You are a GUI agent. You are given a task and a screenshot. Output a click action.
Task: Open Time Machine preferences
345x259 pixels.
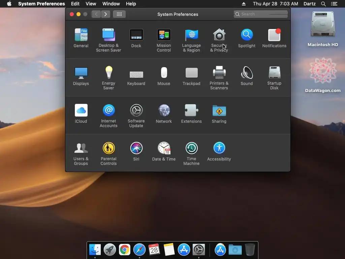pyautogui.click(x=191, y=153)
